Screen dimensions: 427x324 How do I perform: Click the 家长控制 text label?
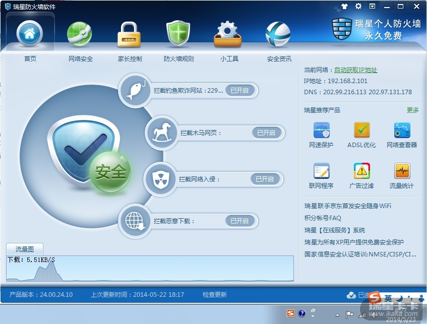pyautogui.click(x=130, y=59)
